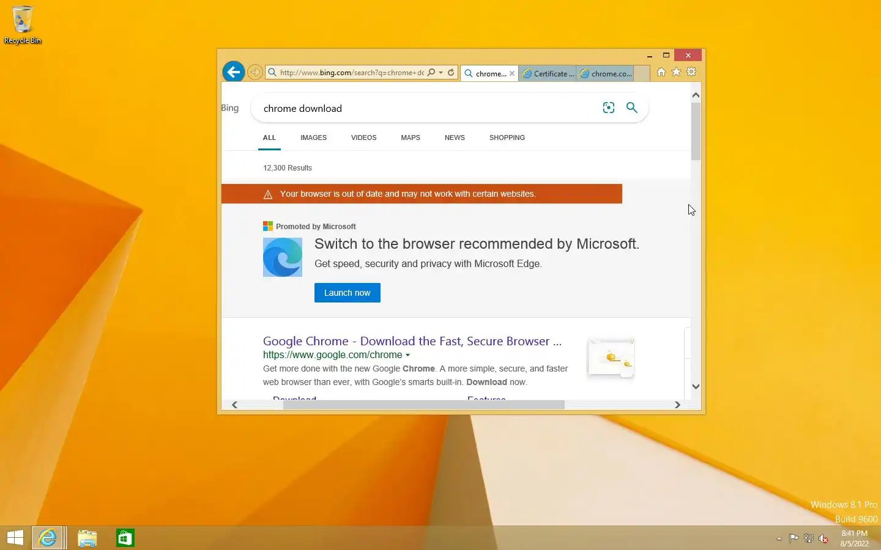Click the Launch now button
Screen dimensions: 881x550
(348, 293)
